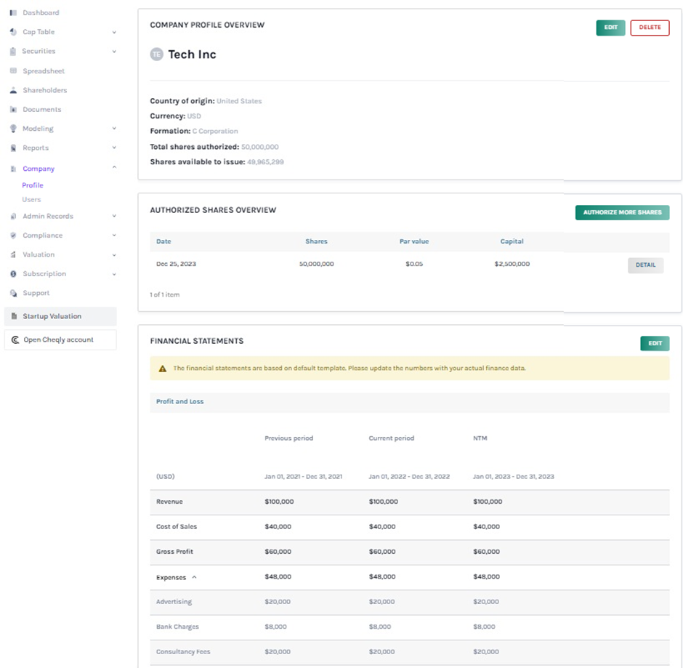Collapse the Expenses row in Profit and Loss

(193, 576)
